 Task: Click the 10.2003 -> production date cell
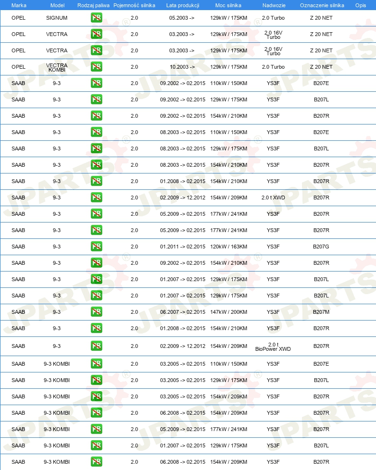click(x=182, y=67)
